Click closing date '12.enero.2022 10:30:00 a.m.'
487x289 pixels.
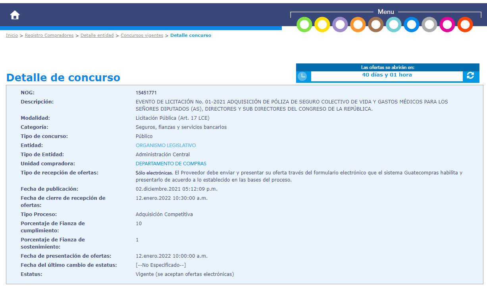click(x=171, y=198)
